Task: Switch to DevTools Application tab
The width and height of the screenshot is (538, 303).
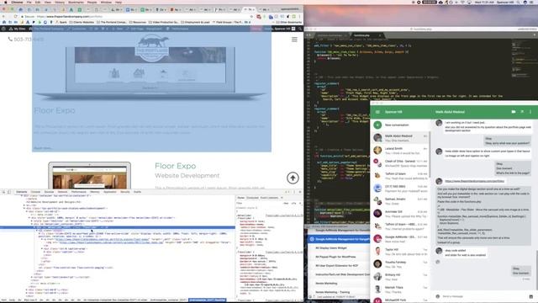Action: tap(110, 192)
